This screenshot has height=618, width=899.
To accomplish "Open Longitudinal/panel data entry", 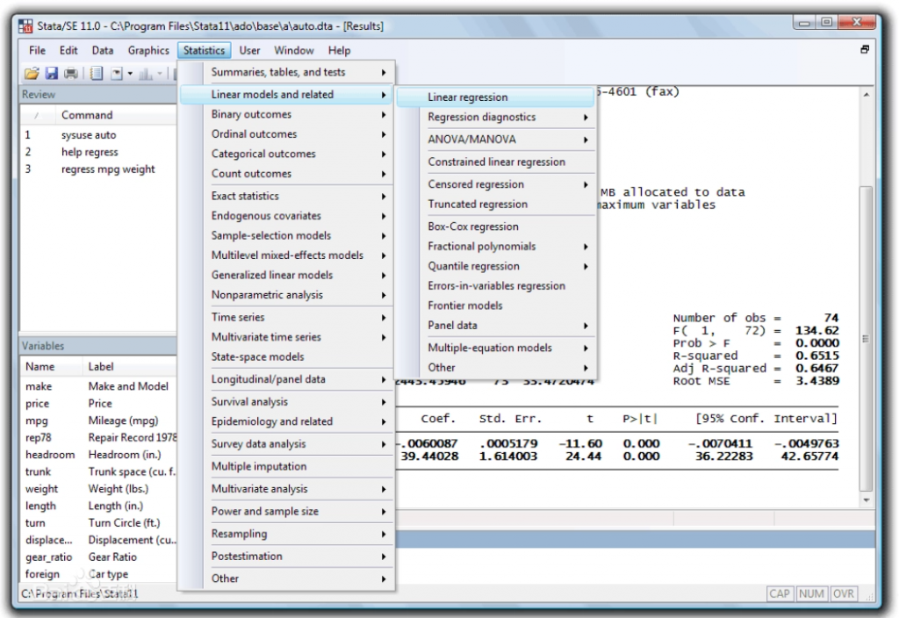I will point(286,379).
